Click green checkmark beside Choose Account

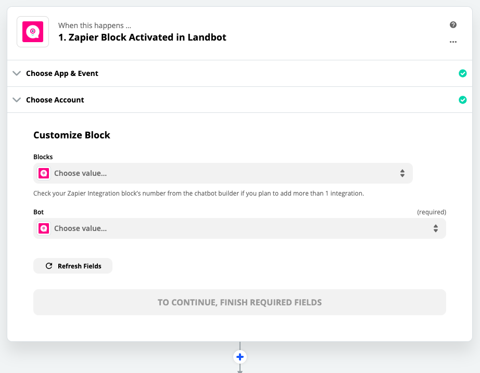coord(462,100)
